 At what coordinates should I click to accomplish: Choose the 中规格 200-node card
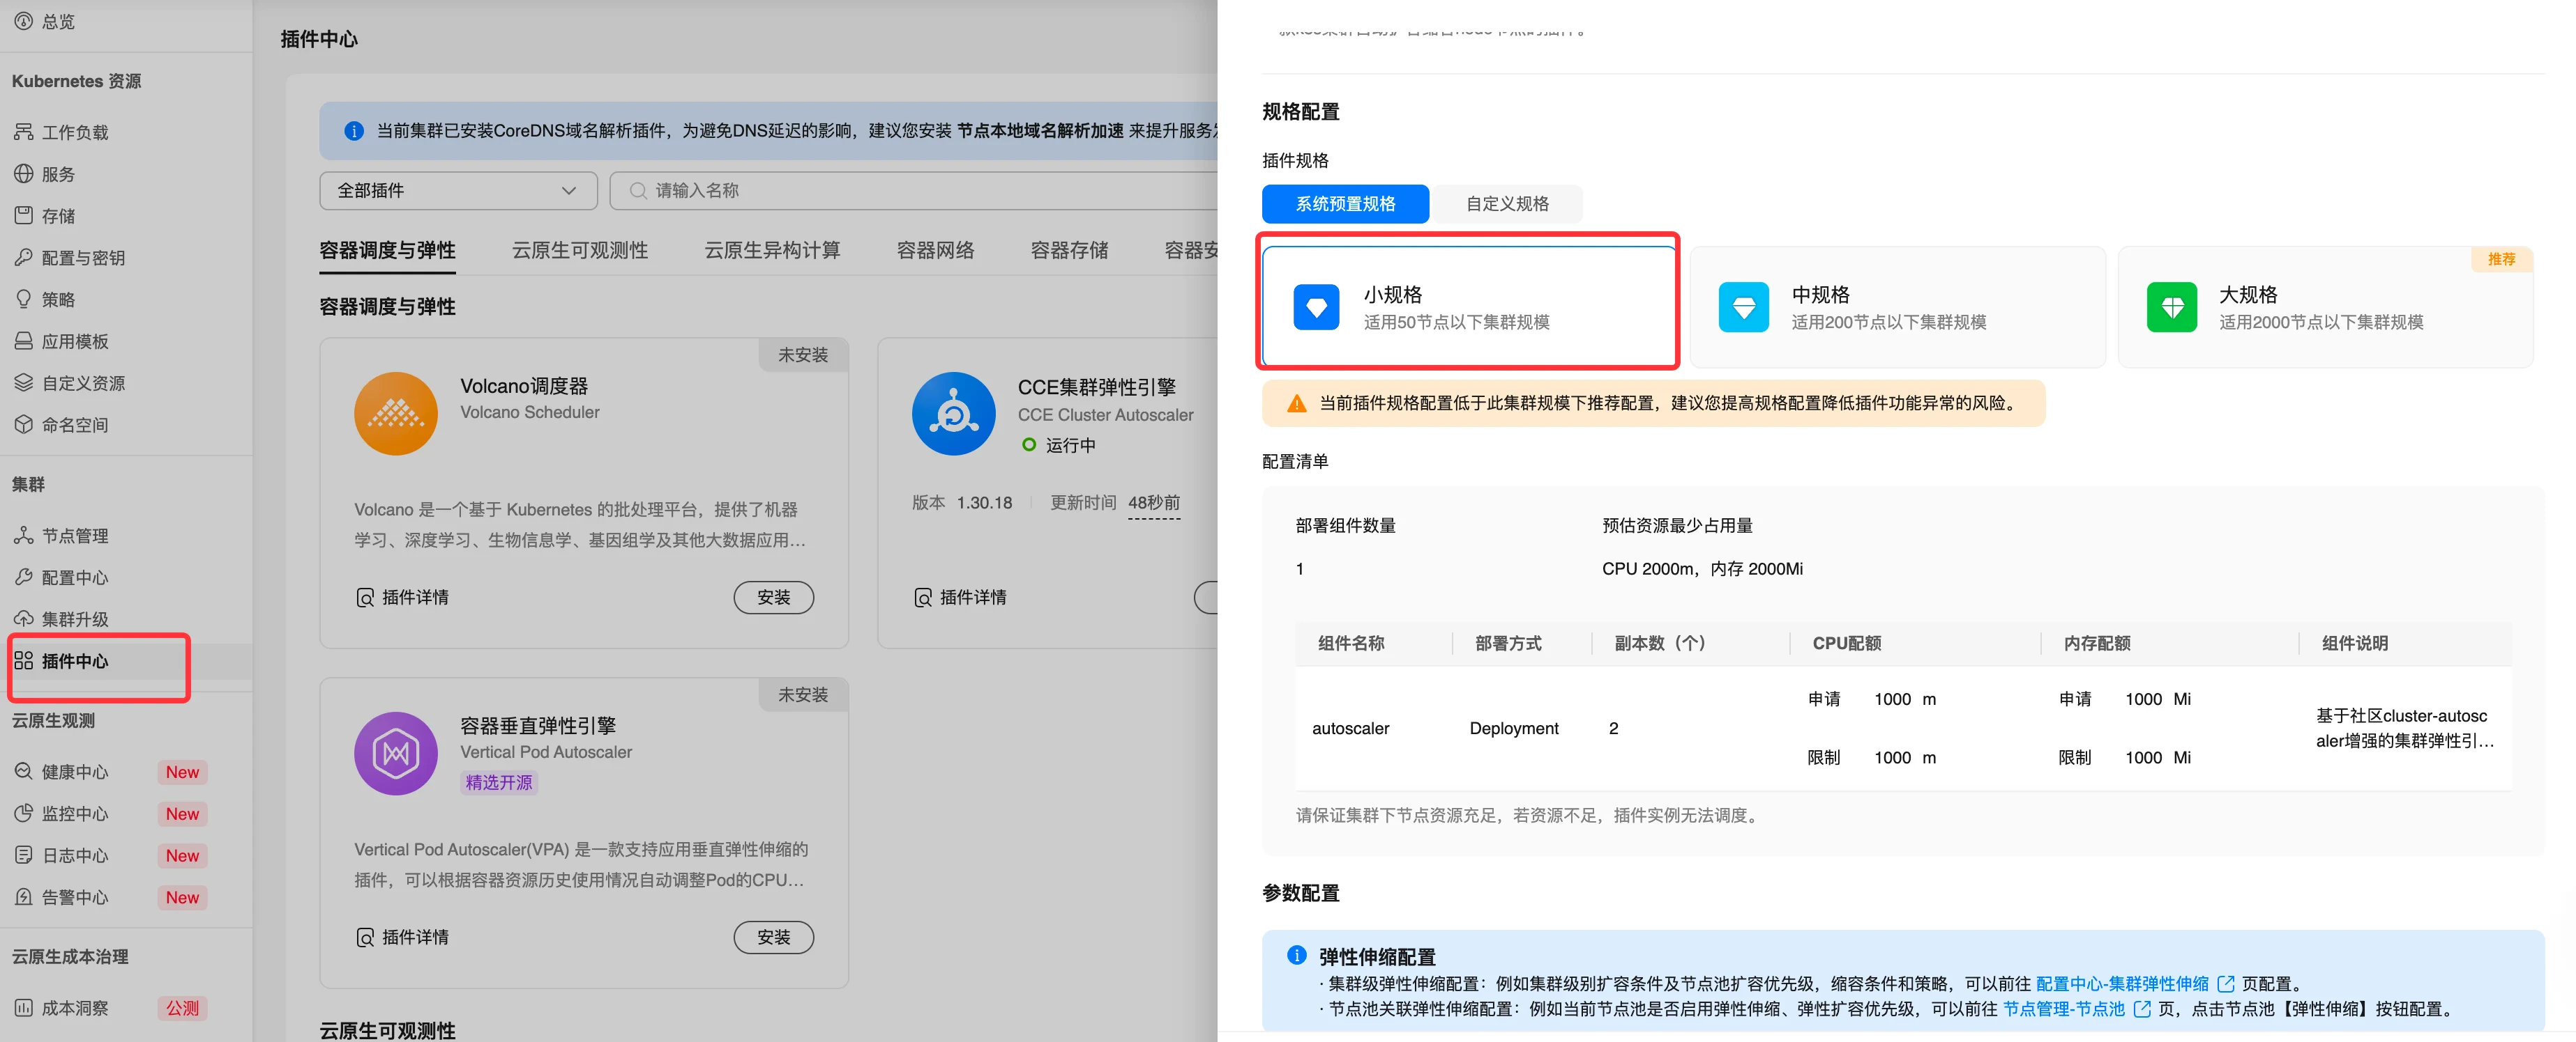[1896, 306]
